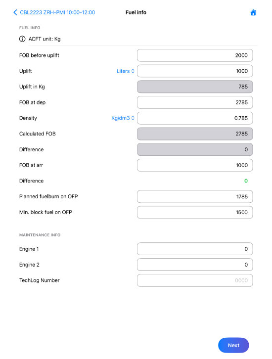
Task: Click the Engine 1 input field
Action: click(195, 249)
